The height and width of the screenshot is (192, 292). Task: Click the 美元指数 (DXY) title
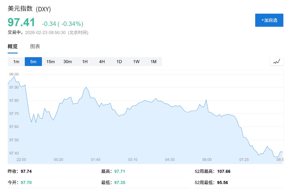(29, 9)
